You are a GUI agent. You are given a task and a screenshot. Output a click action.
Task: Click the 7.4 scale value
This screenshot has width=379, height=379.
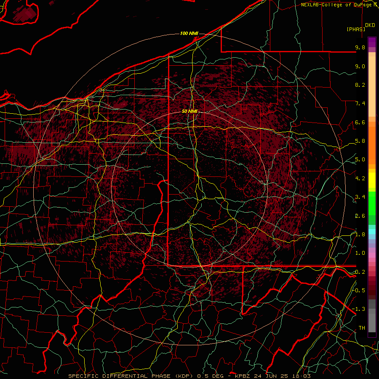point(360,104)
